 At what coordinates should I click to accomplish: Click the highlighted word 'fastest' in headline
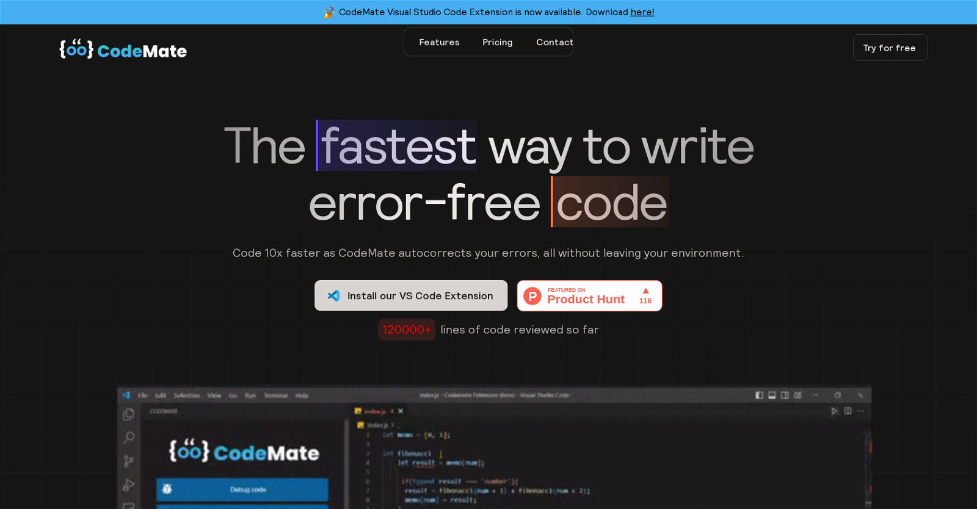[x=398, y=146]
